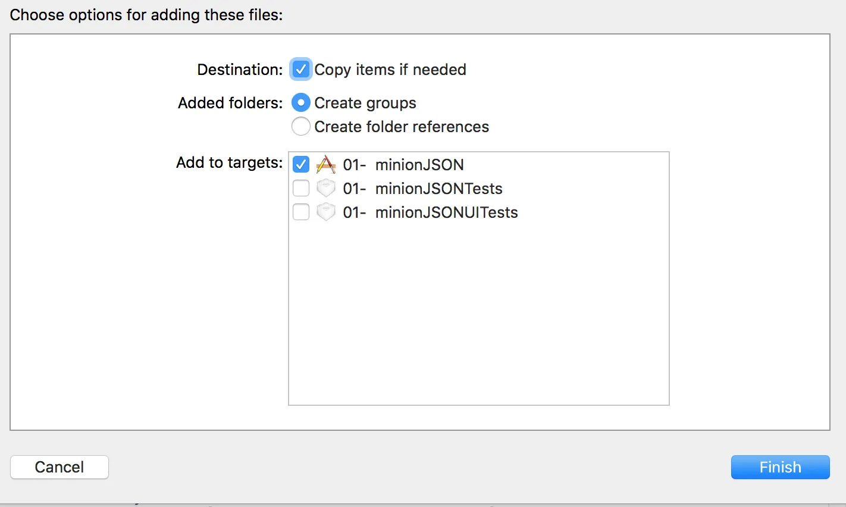Select the 01- minionJSON target name
This screenshot has height=507, width=846.
click(x=403, y=165)
